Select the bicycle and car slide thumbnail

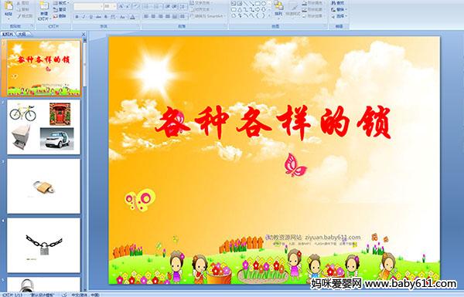pos(43,127)
